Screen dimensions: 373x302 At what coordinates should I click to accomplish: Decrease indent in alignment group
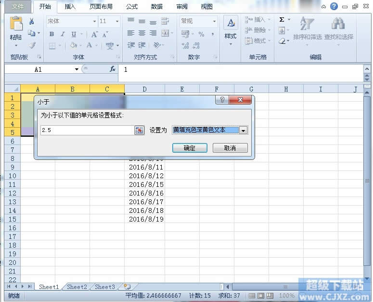(131, 45)
